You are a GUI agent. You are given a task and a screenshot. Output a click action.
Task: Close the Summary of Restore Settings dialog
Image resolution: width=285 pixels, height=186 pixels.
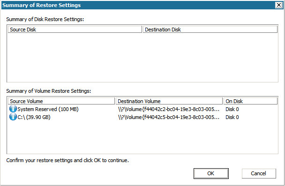pyautogui.click(x=279, y=5)
